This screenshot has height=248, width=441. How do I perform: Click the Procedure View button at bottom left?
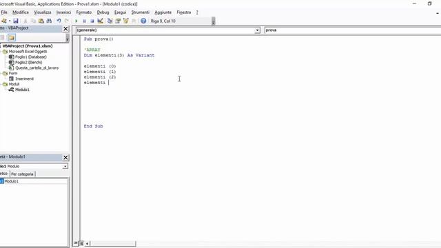76,243
